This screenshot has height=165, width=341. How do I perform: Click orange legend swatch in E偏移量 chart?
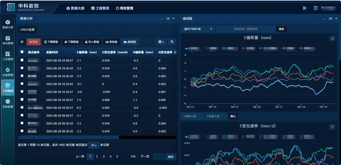click(x=243, y=49)
